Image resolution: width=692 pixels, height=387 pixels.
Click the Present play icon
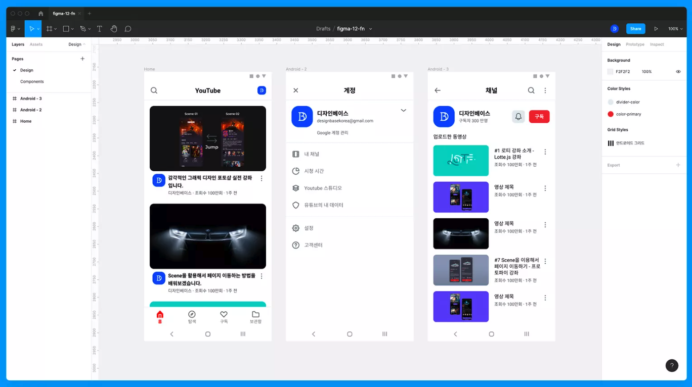(656, 29)
